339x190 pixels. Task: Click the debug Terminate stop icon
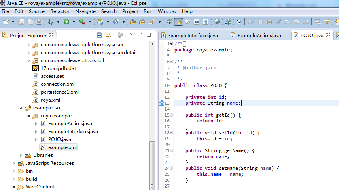click(269, 22)
